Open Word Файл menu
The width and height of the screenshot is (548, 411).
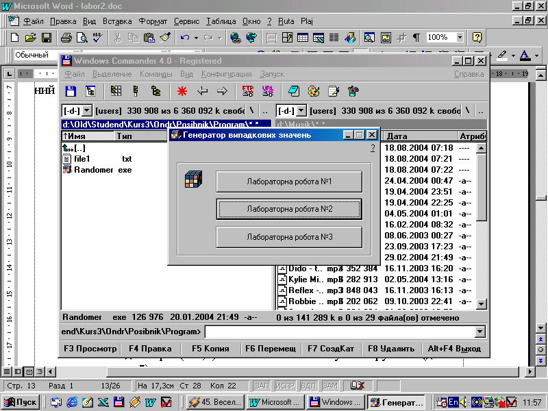(x=34, y=21)
